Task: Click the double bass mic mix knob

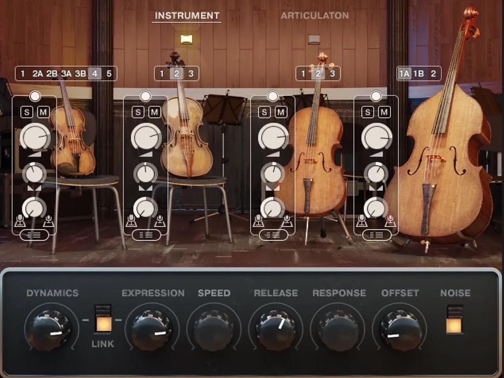Action: point(375,208)
